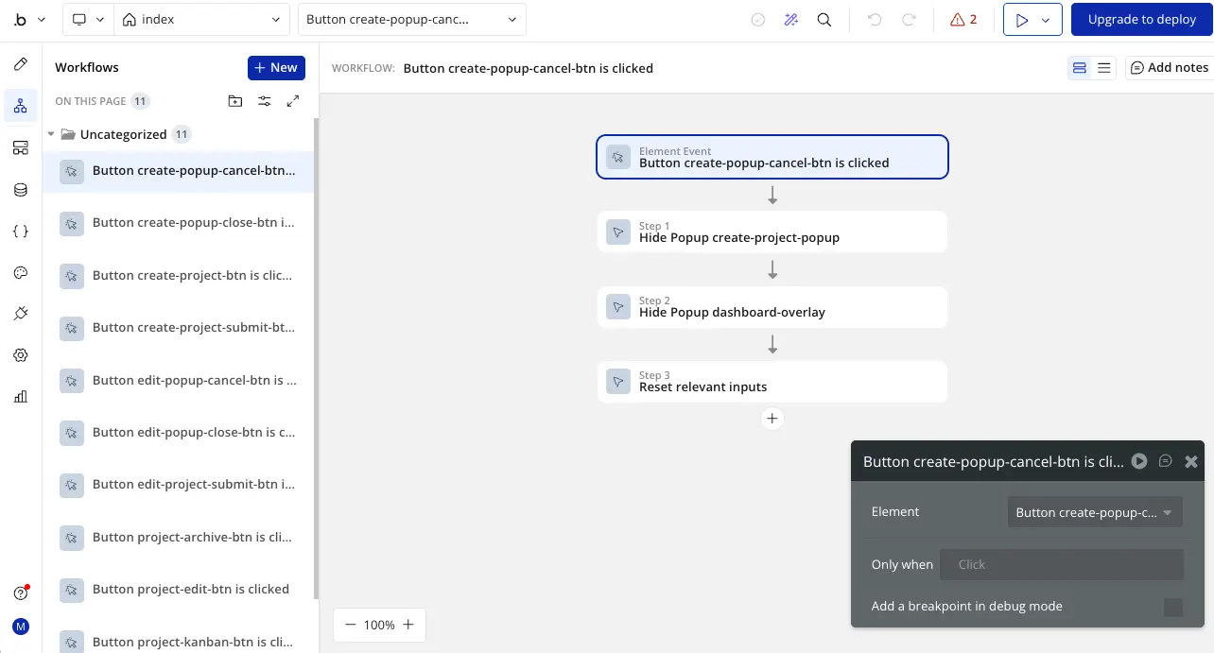Open the Help menu (question mark icon)
1214x653 pixels.
21,593
